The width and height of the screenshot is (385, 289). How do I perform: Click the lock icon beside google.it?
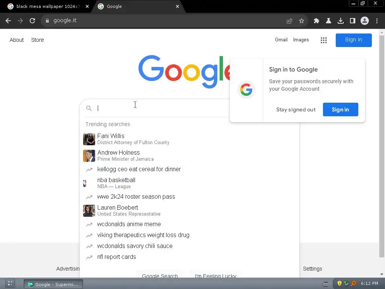tap(47, 21)
